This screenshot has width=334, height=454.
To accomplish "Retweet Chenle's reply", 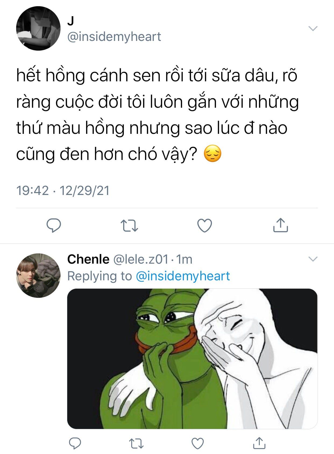I will point(136,443).
